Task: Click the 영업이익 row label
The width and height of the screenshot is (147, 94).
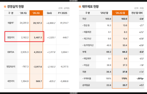Action: (x=11, y=37)
